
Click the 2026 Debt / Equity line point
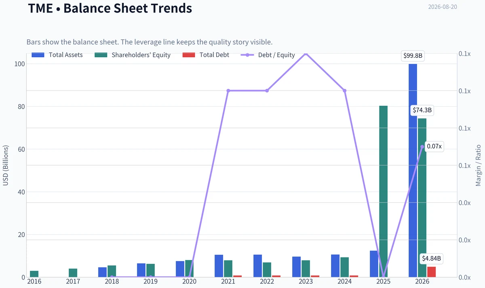pos(422,147)
